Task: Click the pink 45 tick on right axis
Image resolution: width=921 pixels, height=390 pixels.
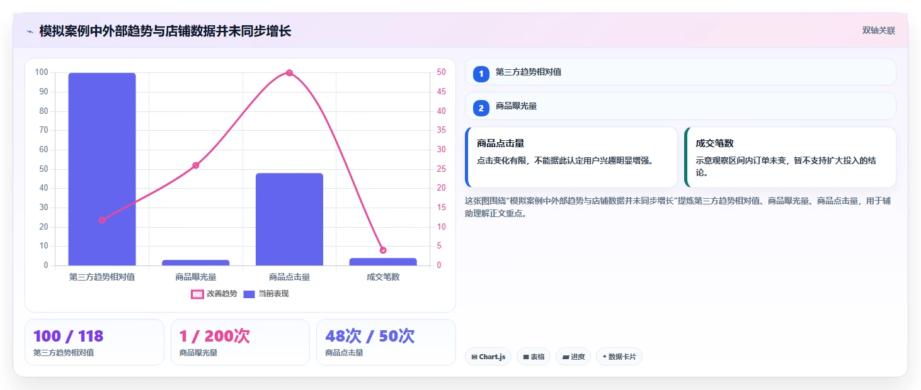Action: 442,92
